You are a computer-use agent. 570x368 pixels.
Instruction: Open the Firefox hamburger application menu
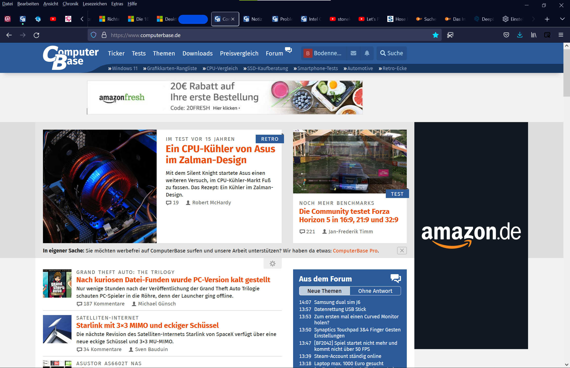point(561,35)
